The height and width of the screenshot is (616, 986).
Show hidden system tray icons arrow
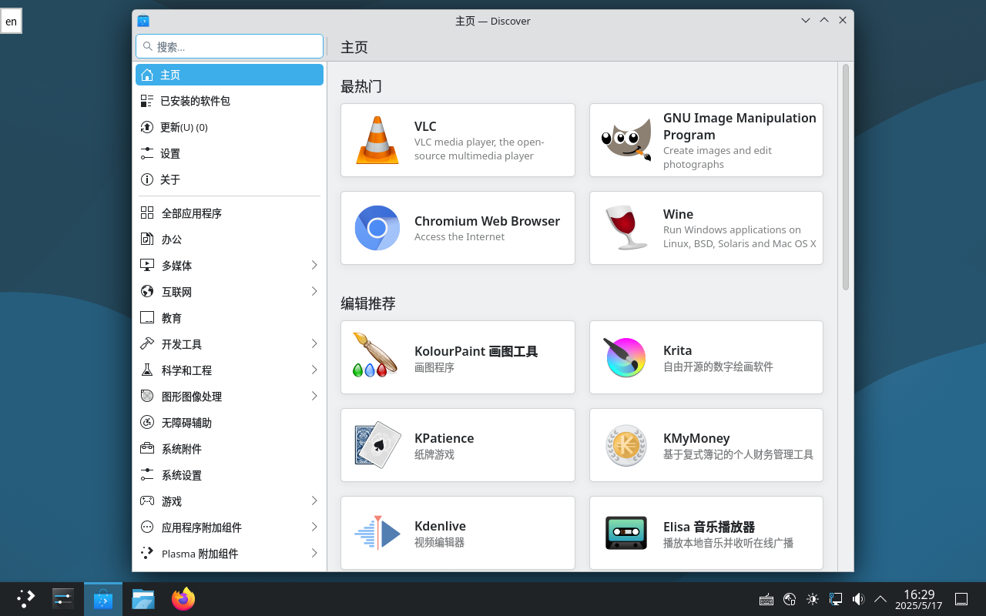pos(880,599)
